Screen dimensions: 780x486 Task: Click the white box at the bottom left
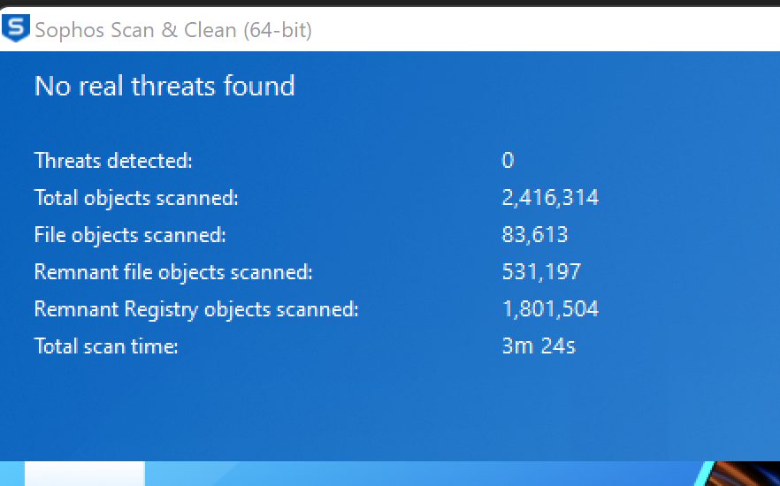[x=84, y=474]
